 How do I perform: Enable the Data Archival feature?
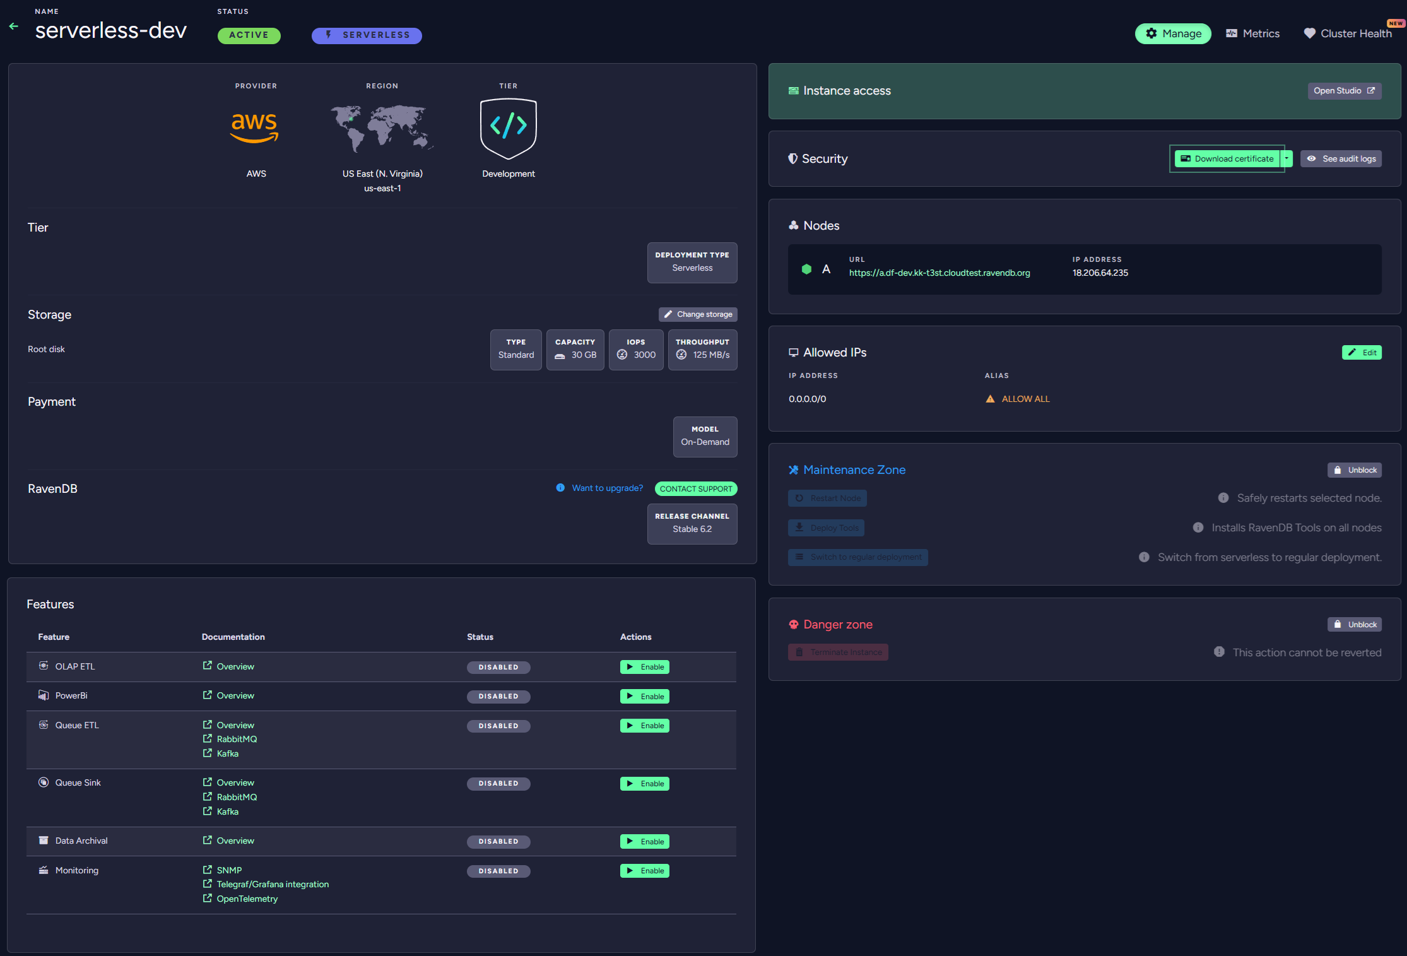(645, 842)
